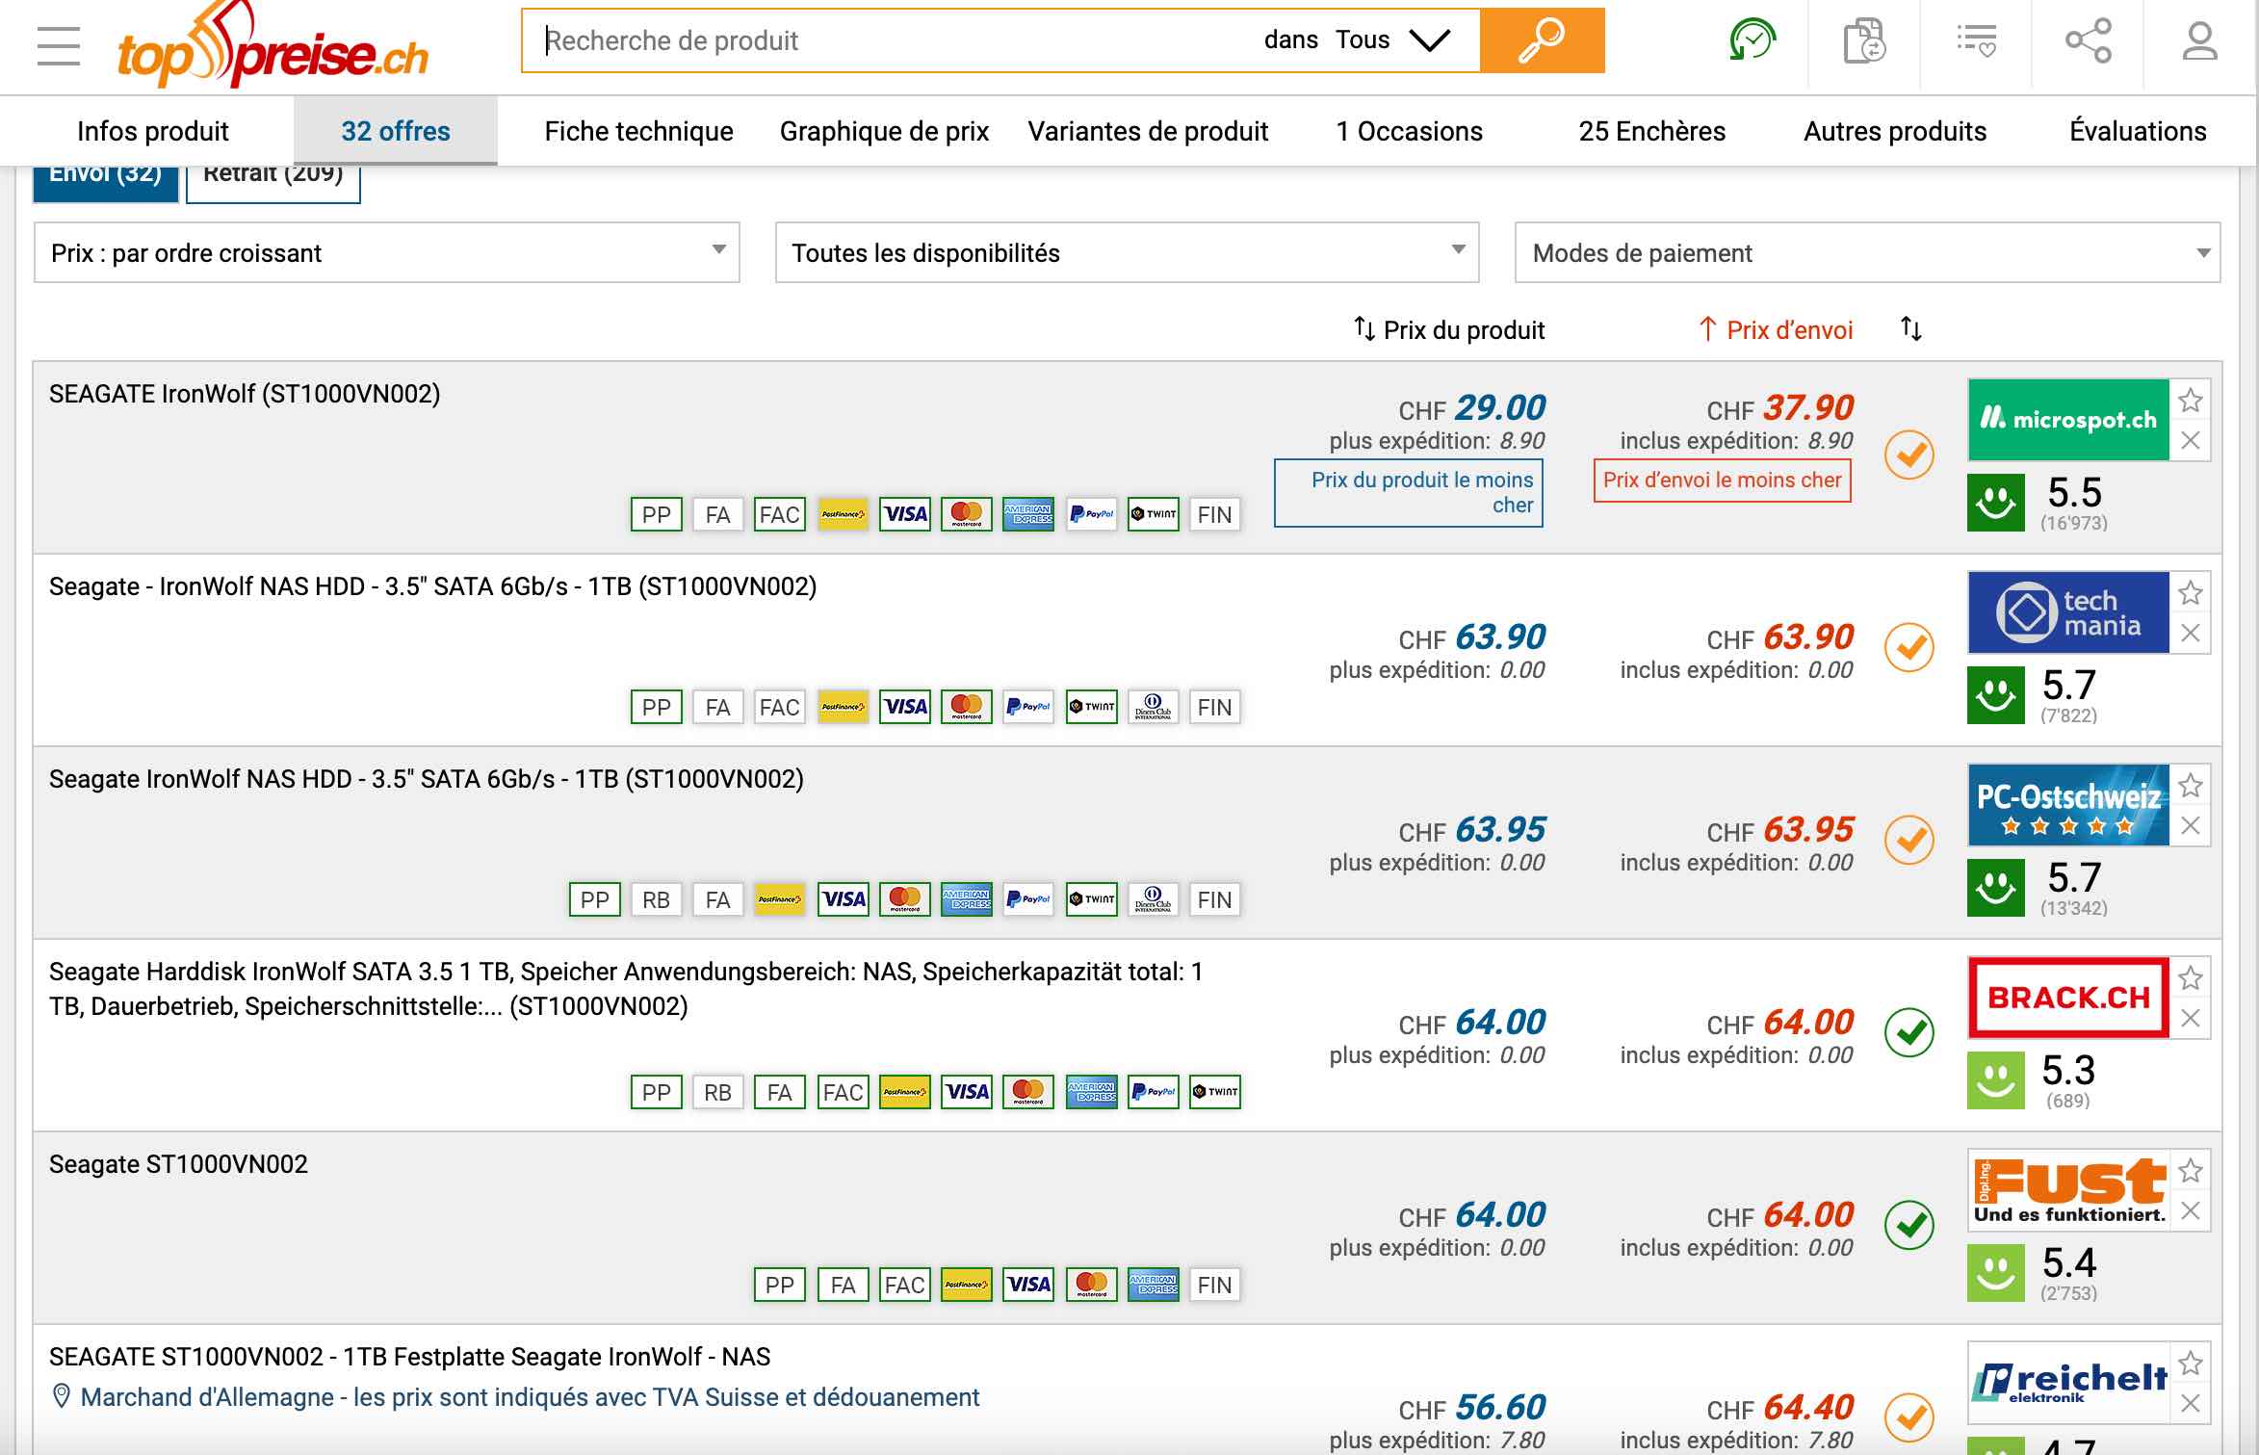This screenshot has height=1455, width=2259.
Task: Open the wishlist icon with heart
Action: pyautogui.click(x=1976, y=41)
